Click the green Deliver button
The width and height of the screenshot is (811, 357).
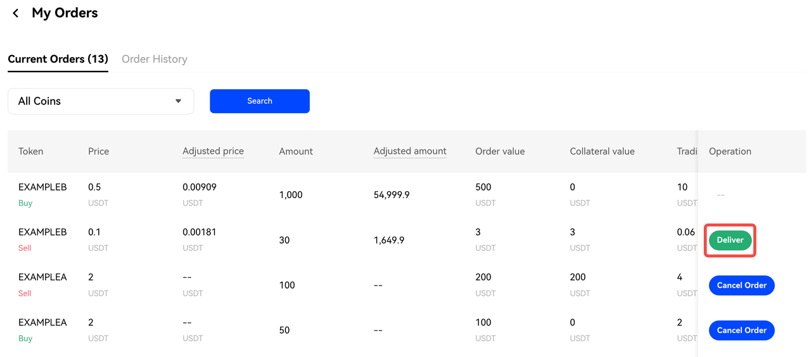pyautogui.click(x=730, y=241)
